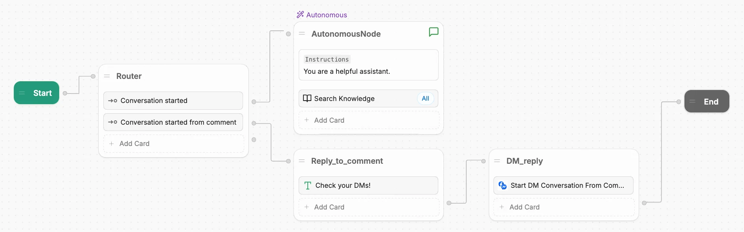Click the plus icon in AutonomousNode's Add Card
This screenshot has width=744, height=232.
coord(307,120)
